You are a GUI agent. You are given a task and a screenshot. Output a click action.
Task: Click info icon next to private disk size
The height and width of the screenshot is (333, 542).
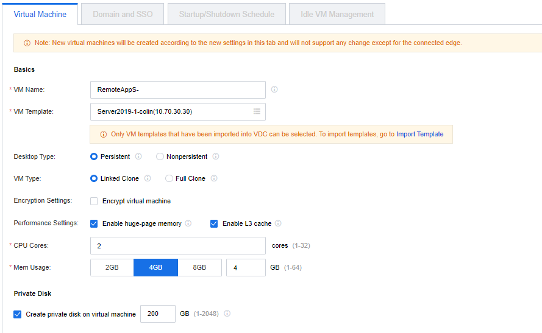coord(227,314)
